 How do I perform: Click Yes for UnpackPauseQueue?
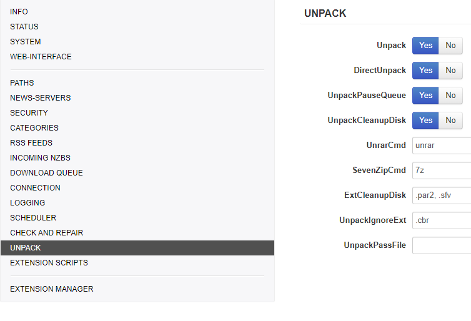point(425,96)
